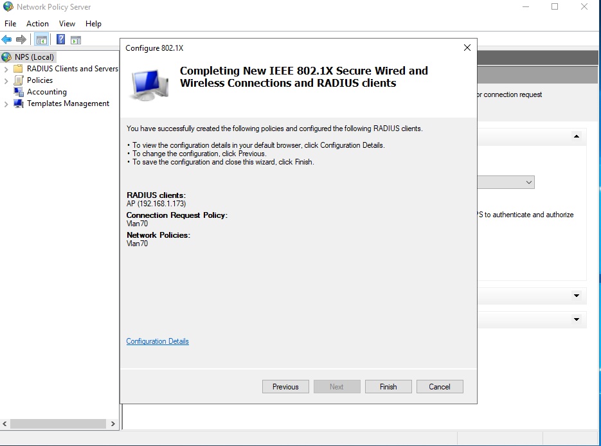Image resolution: width=601 pixels, height=446 pixels.
Task: Open Help via blue question-mark icon
Action: [x=60, y=39]
